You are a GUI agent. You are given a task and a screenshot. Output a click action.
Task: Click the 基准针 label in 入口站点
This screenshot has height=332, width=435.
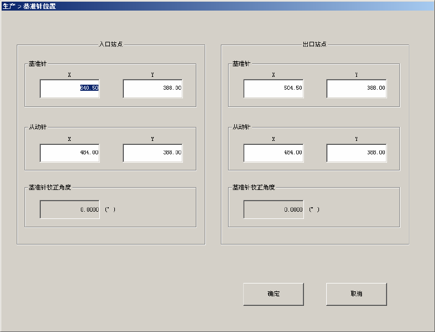(x=38, y=64)
